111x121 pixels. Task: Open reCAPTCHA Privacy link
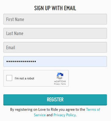(57, 84)
